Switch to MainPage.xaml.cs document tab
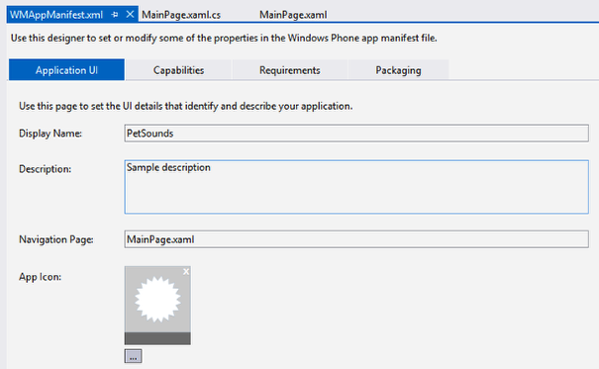 (181, 15)
